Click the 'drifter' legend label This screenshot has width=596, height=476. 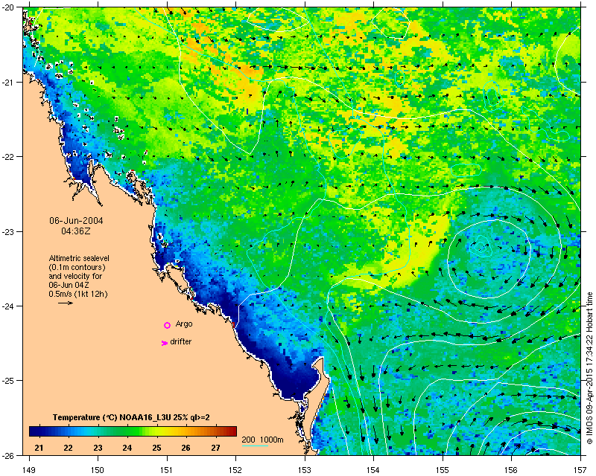pos(181,341)
